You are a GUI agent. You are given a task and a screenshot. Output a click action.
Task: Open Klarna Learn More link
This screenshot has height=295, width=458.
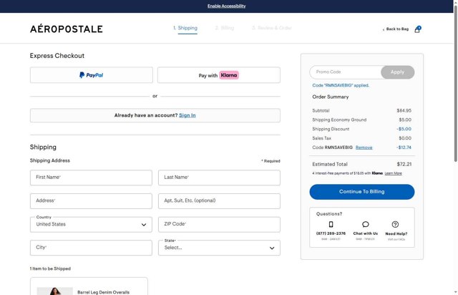(x=393, y=173)
